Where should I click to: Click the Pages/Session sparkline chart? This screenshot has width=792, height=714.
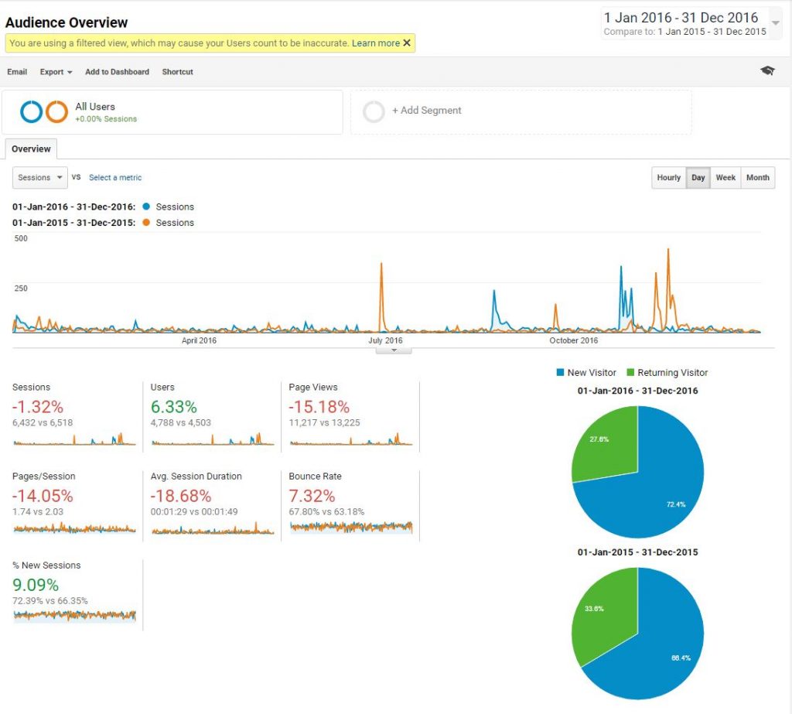pyautogui.click(x=74, y=528)
